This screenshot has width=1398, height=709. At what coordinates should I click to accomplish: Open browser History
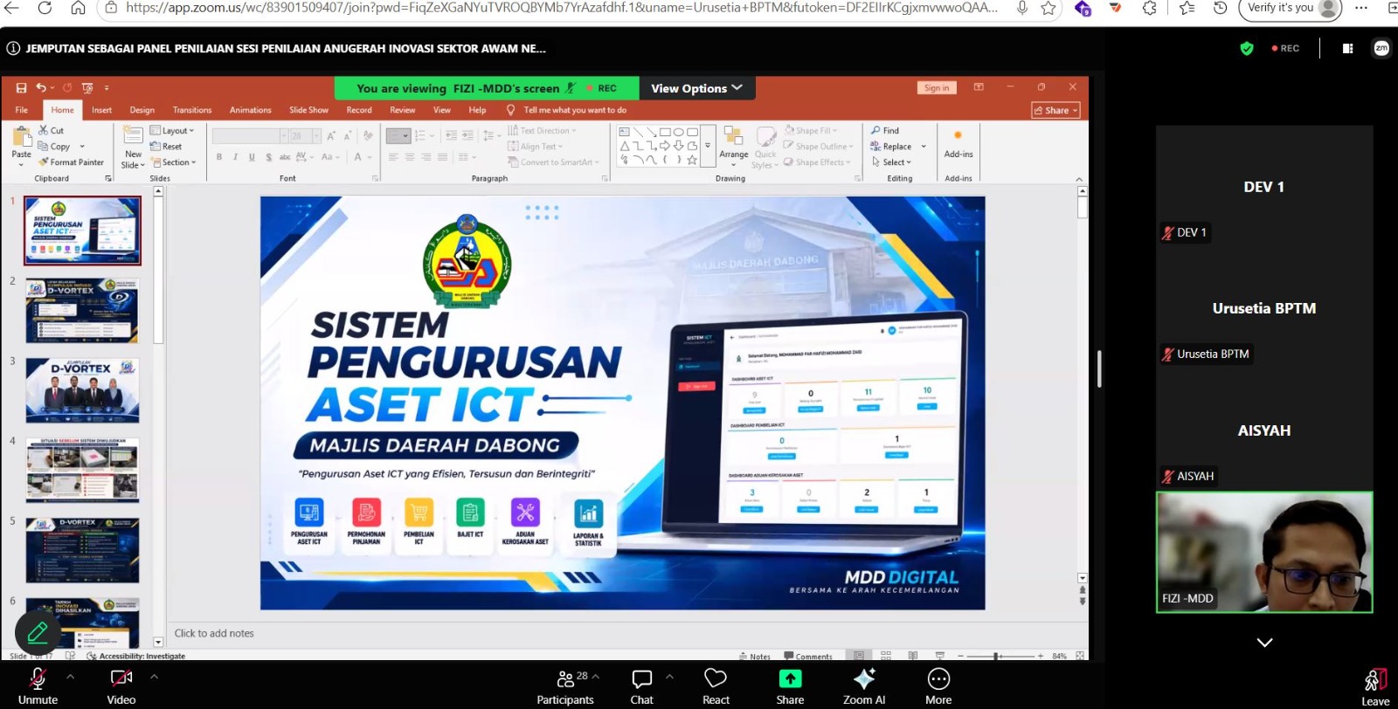(x=1221, y=8)
